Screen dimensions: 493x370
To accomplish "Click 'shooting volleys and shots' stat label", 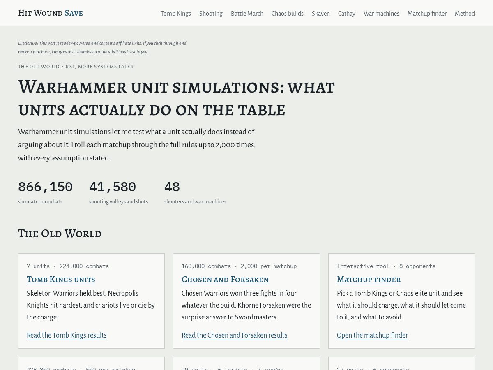I will (x=118, y=202).
